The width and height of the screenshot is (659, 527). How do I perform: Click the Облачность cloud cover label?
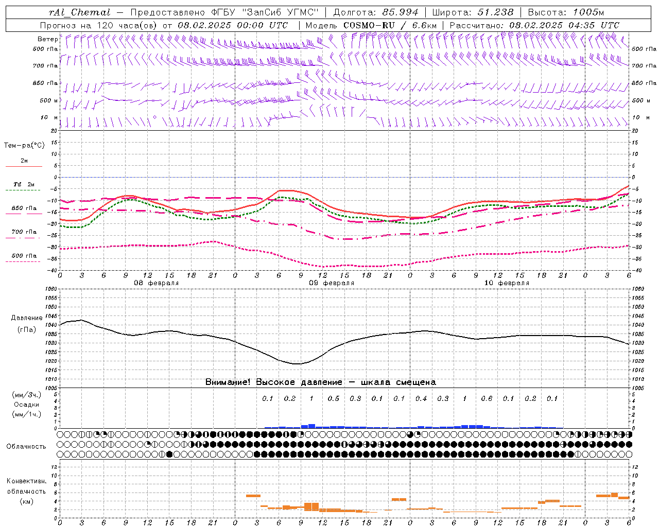point(26,447)
